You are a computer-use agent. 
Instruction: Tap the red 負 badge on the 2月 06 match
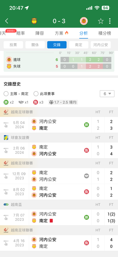pyautogui.click(x=87, y=150)
